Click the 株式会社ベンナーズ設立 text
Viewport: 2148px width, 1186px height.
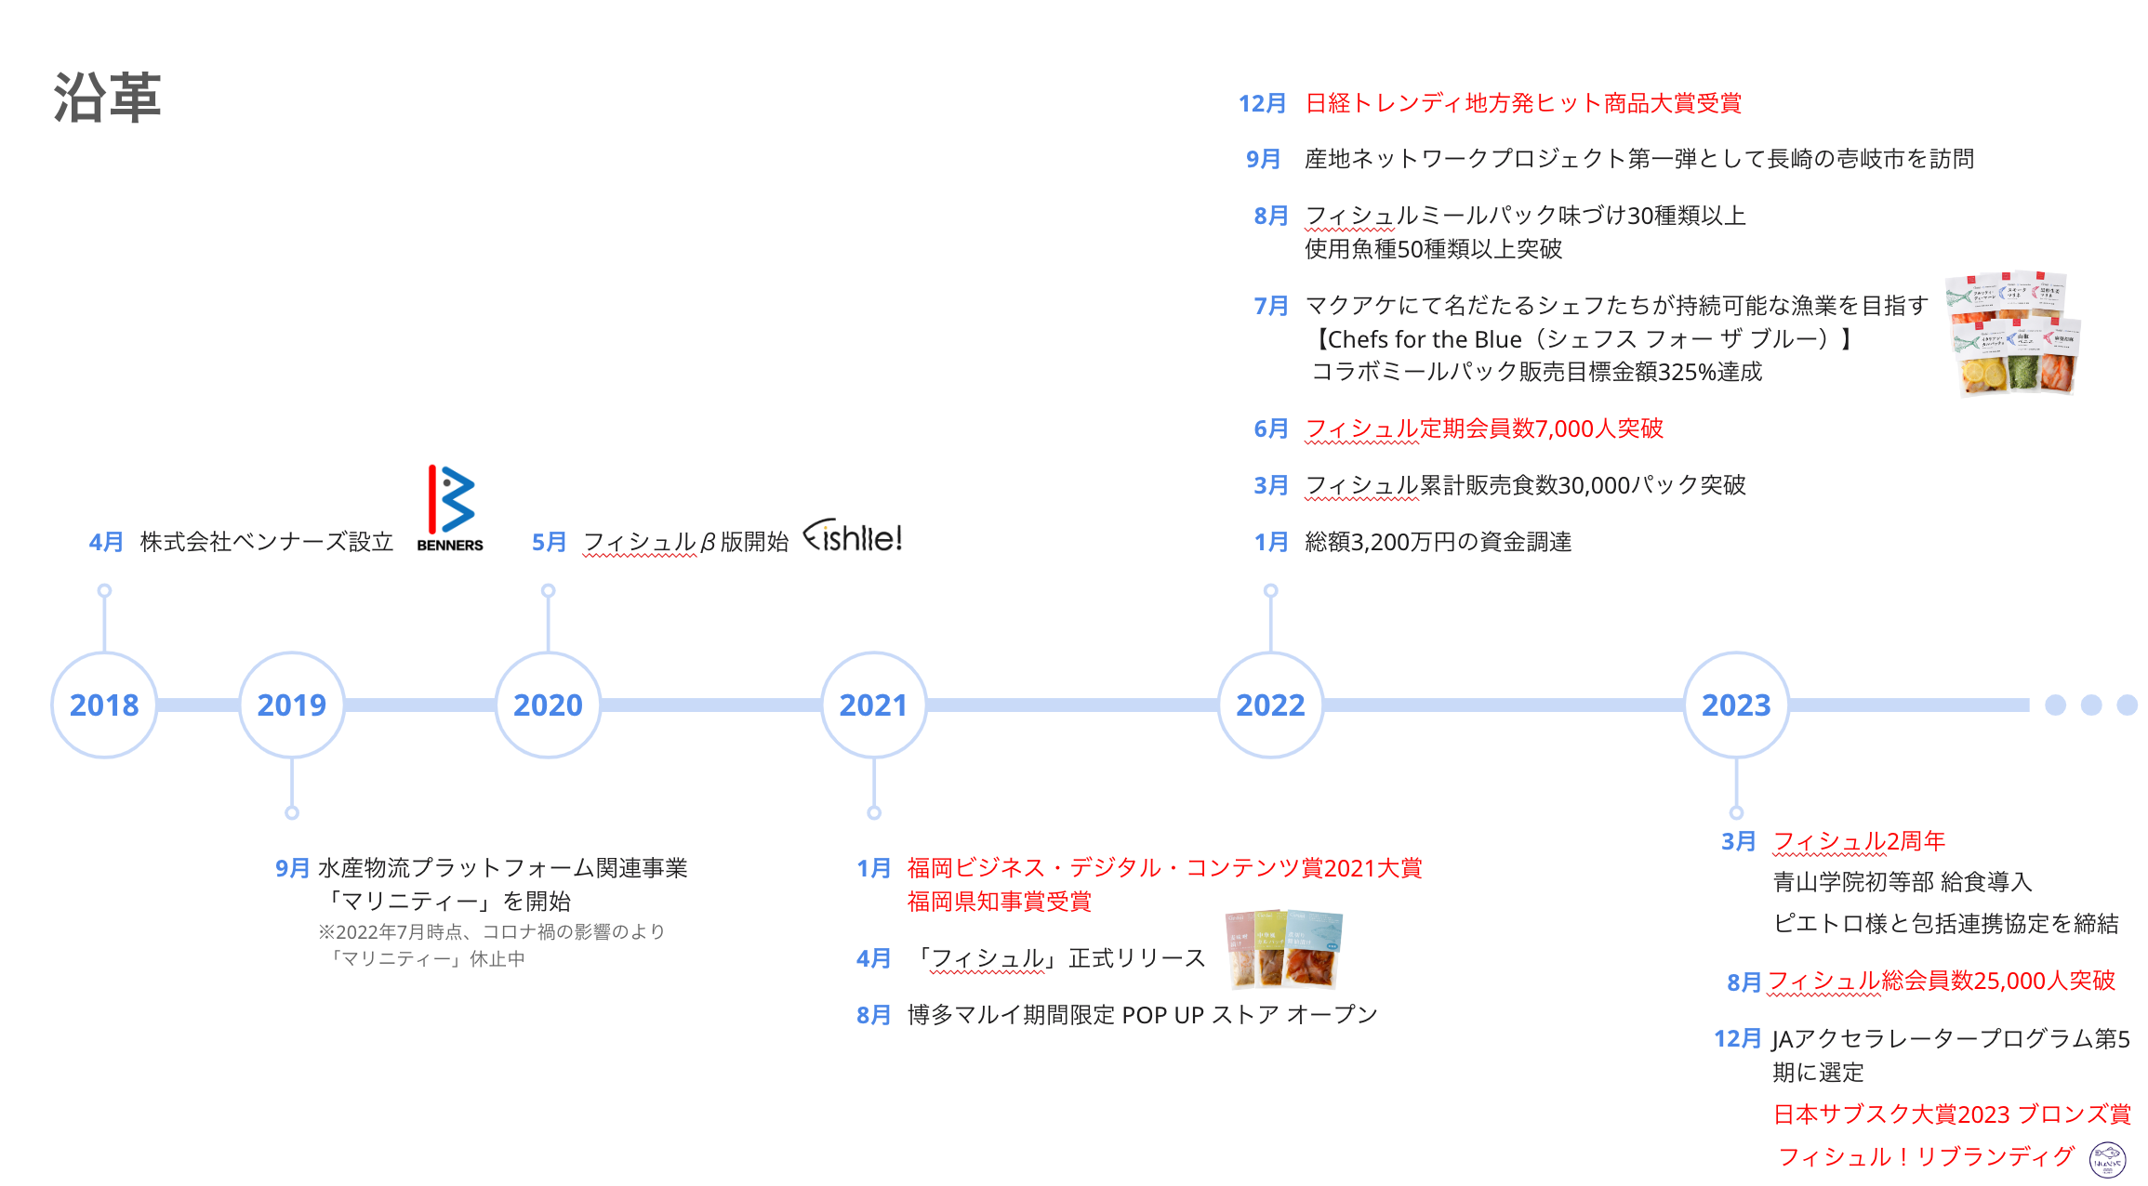[267, 542]
